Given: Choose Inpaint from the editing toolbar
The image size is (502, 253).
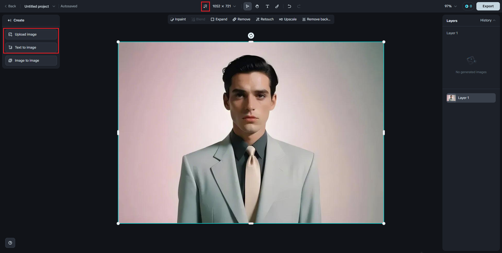Looking at the screenshot, I should (x=178, y=19).
